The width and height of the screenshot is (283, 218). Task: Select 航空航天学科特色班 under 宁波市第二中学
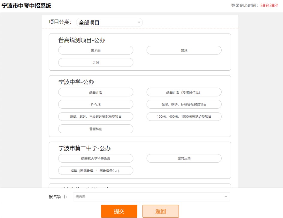coord(96,158)
